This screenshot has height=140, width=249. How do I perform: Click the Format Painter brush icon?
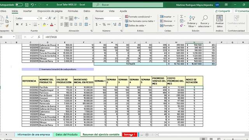pyautogui.click(x=7, y=26)
